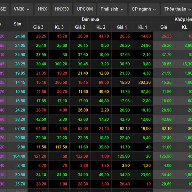The width and height of the screenshot is (192, 192).
Task: Click Giá 3 price 26.25
Action: click(41, 36)
